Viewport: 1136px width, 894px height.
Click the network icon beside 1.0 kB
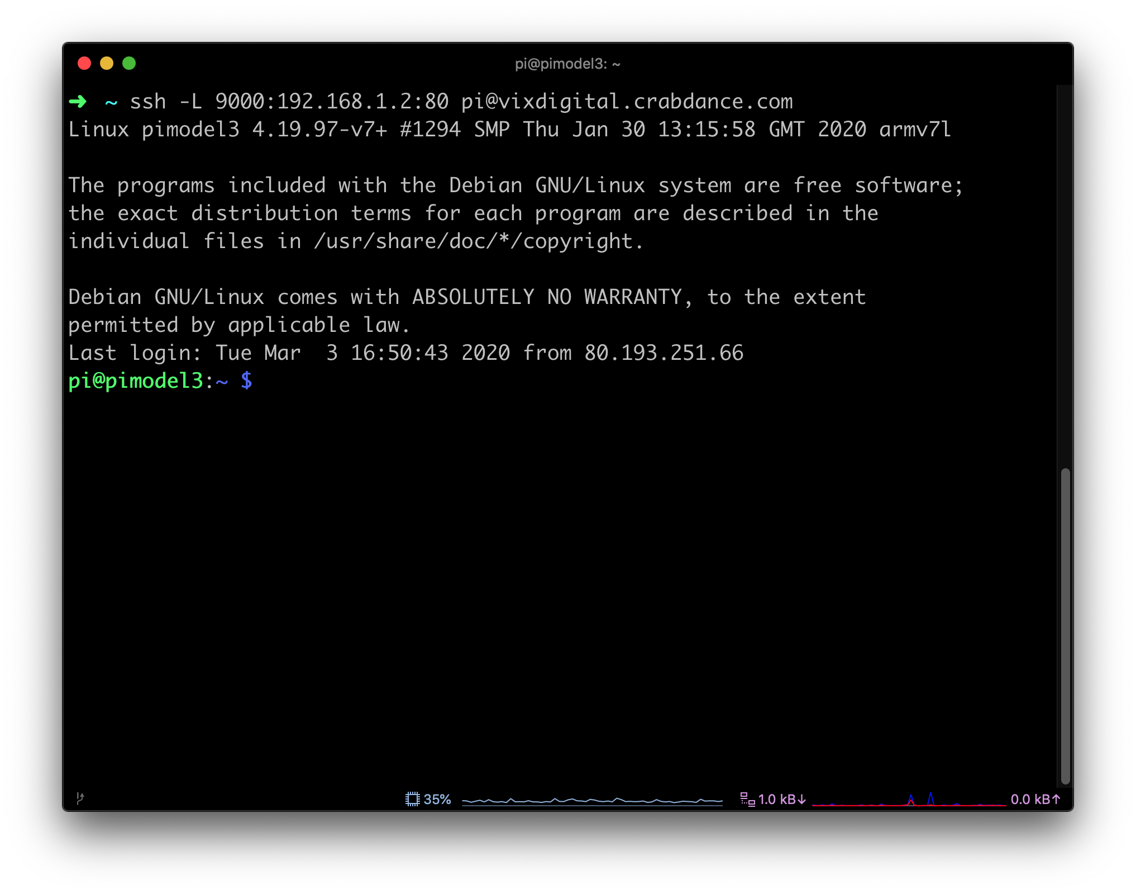[x=747, y=799]
